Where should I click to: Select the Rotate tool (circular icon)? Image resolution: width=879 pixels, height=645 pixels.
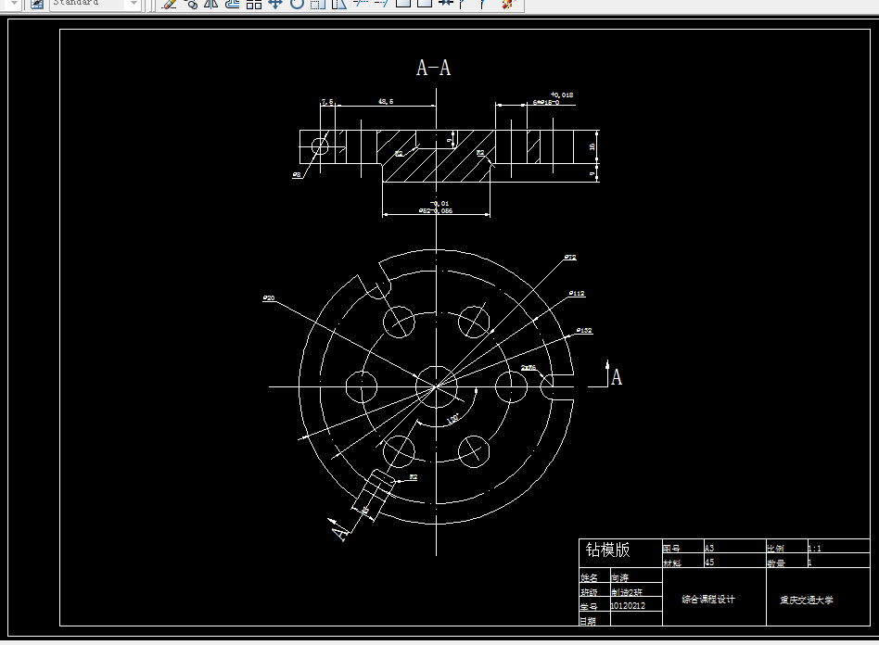pyautogui.click(x=297, y=4)
